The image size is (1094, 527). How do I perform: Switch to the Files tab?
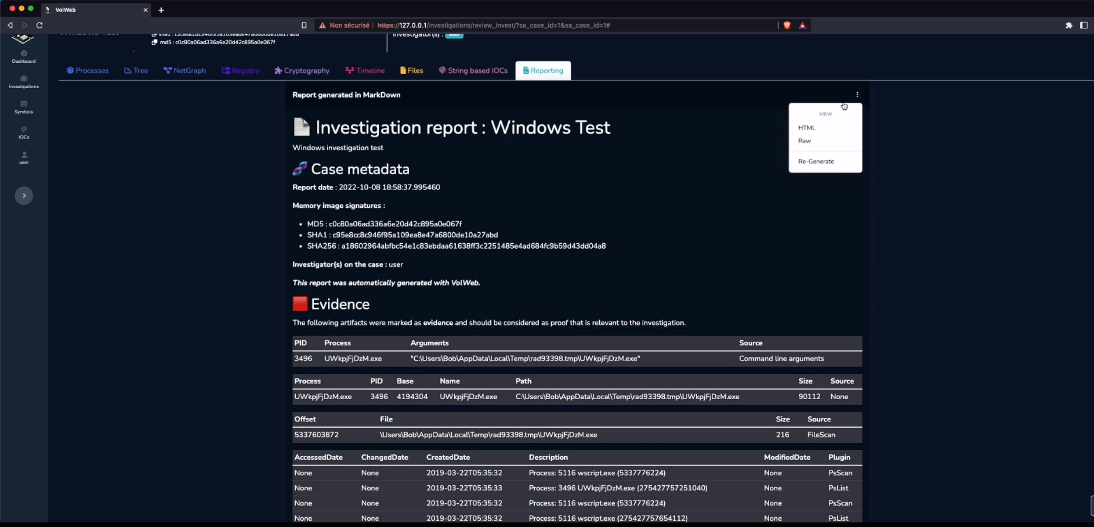[412, 71]
